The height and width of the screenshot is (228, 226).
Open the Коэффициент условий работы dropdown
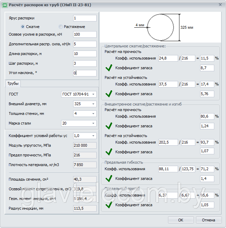click(85, 136)
